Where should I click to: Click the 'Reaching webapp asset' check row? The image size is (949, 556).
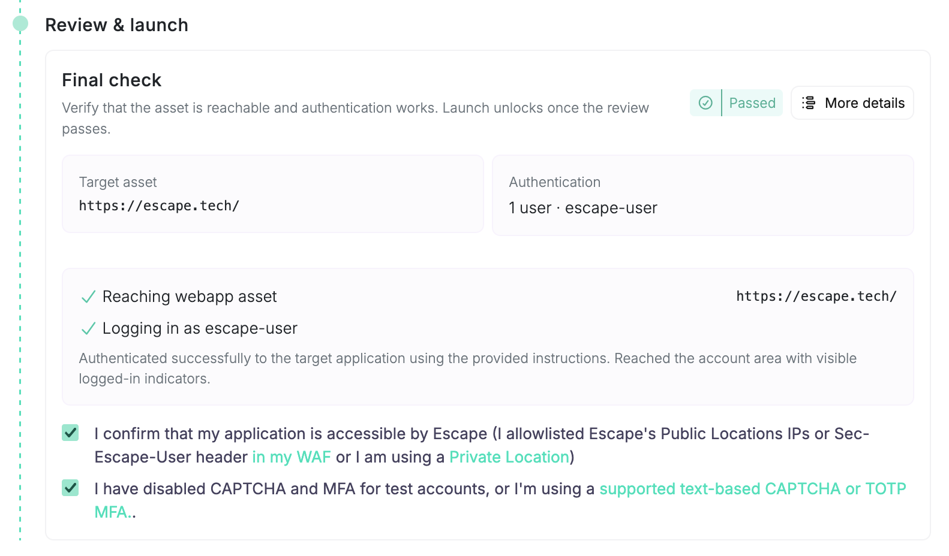click(488, 297)
